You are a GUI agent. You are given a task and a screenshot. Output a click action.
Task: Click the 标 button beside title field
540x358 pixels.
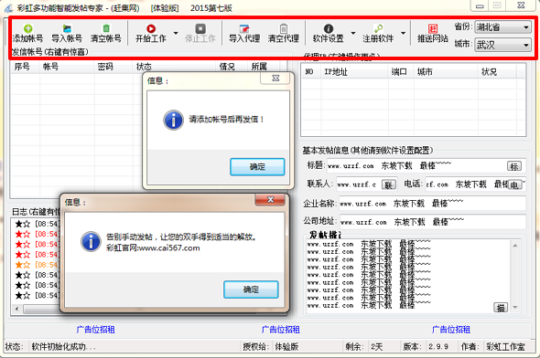click(514, 166)
